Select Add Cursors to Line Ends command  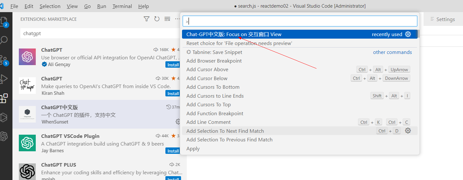coord(300,96)
